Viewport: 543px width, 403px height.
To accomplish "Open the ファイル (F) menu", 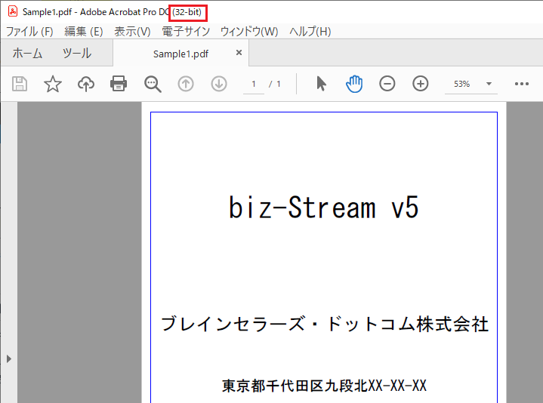I will click(x=29, y=32).
